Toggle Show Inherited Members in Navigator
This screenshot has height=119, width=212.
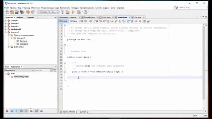(x=7, y=111)
